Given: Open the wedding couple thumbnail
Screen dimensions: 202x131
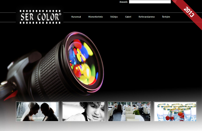Looking at the screenshot, I should pyautogui.click(x=37, y=112).
